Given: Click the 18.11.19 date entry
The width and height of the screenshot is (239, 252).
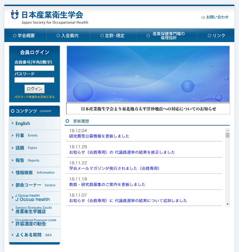Looking at the screenshot, I should click(78, 179).
